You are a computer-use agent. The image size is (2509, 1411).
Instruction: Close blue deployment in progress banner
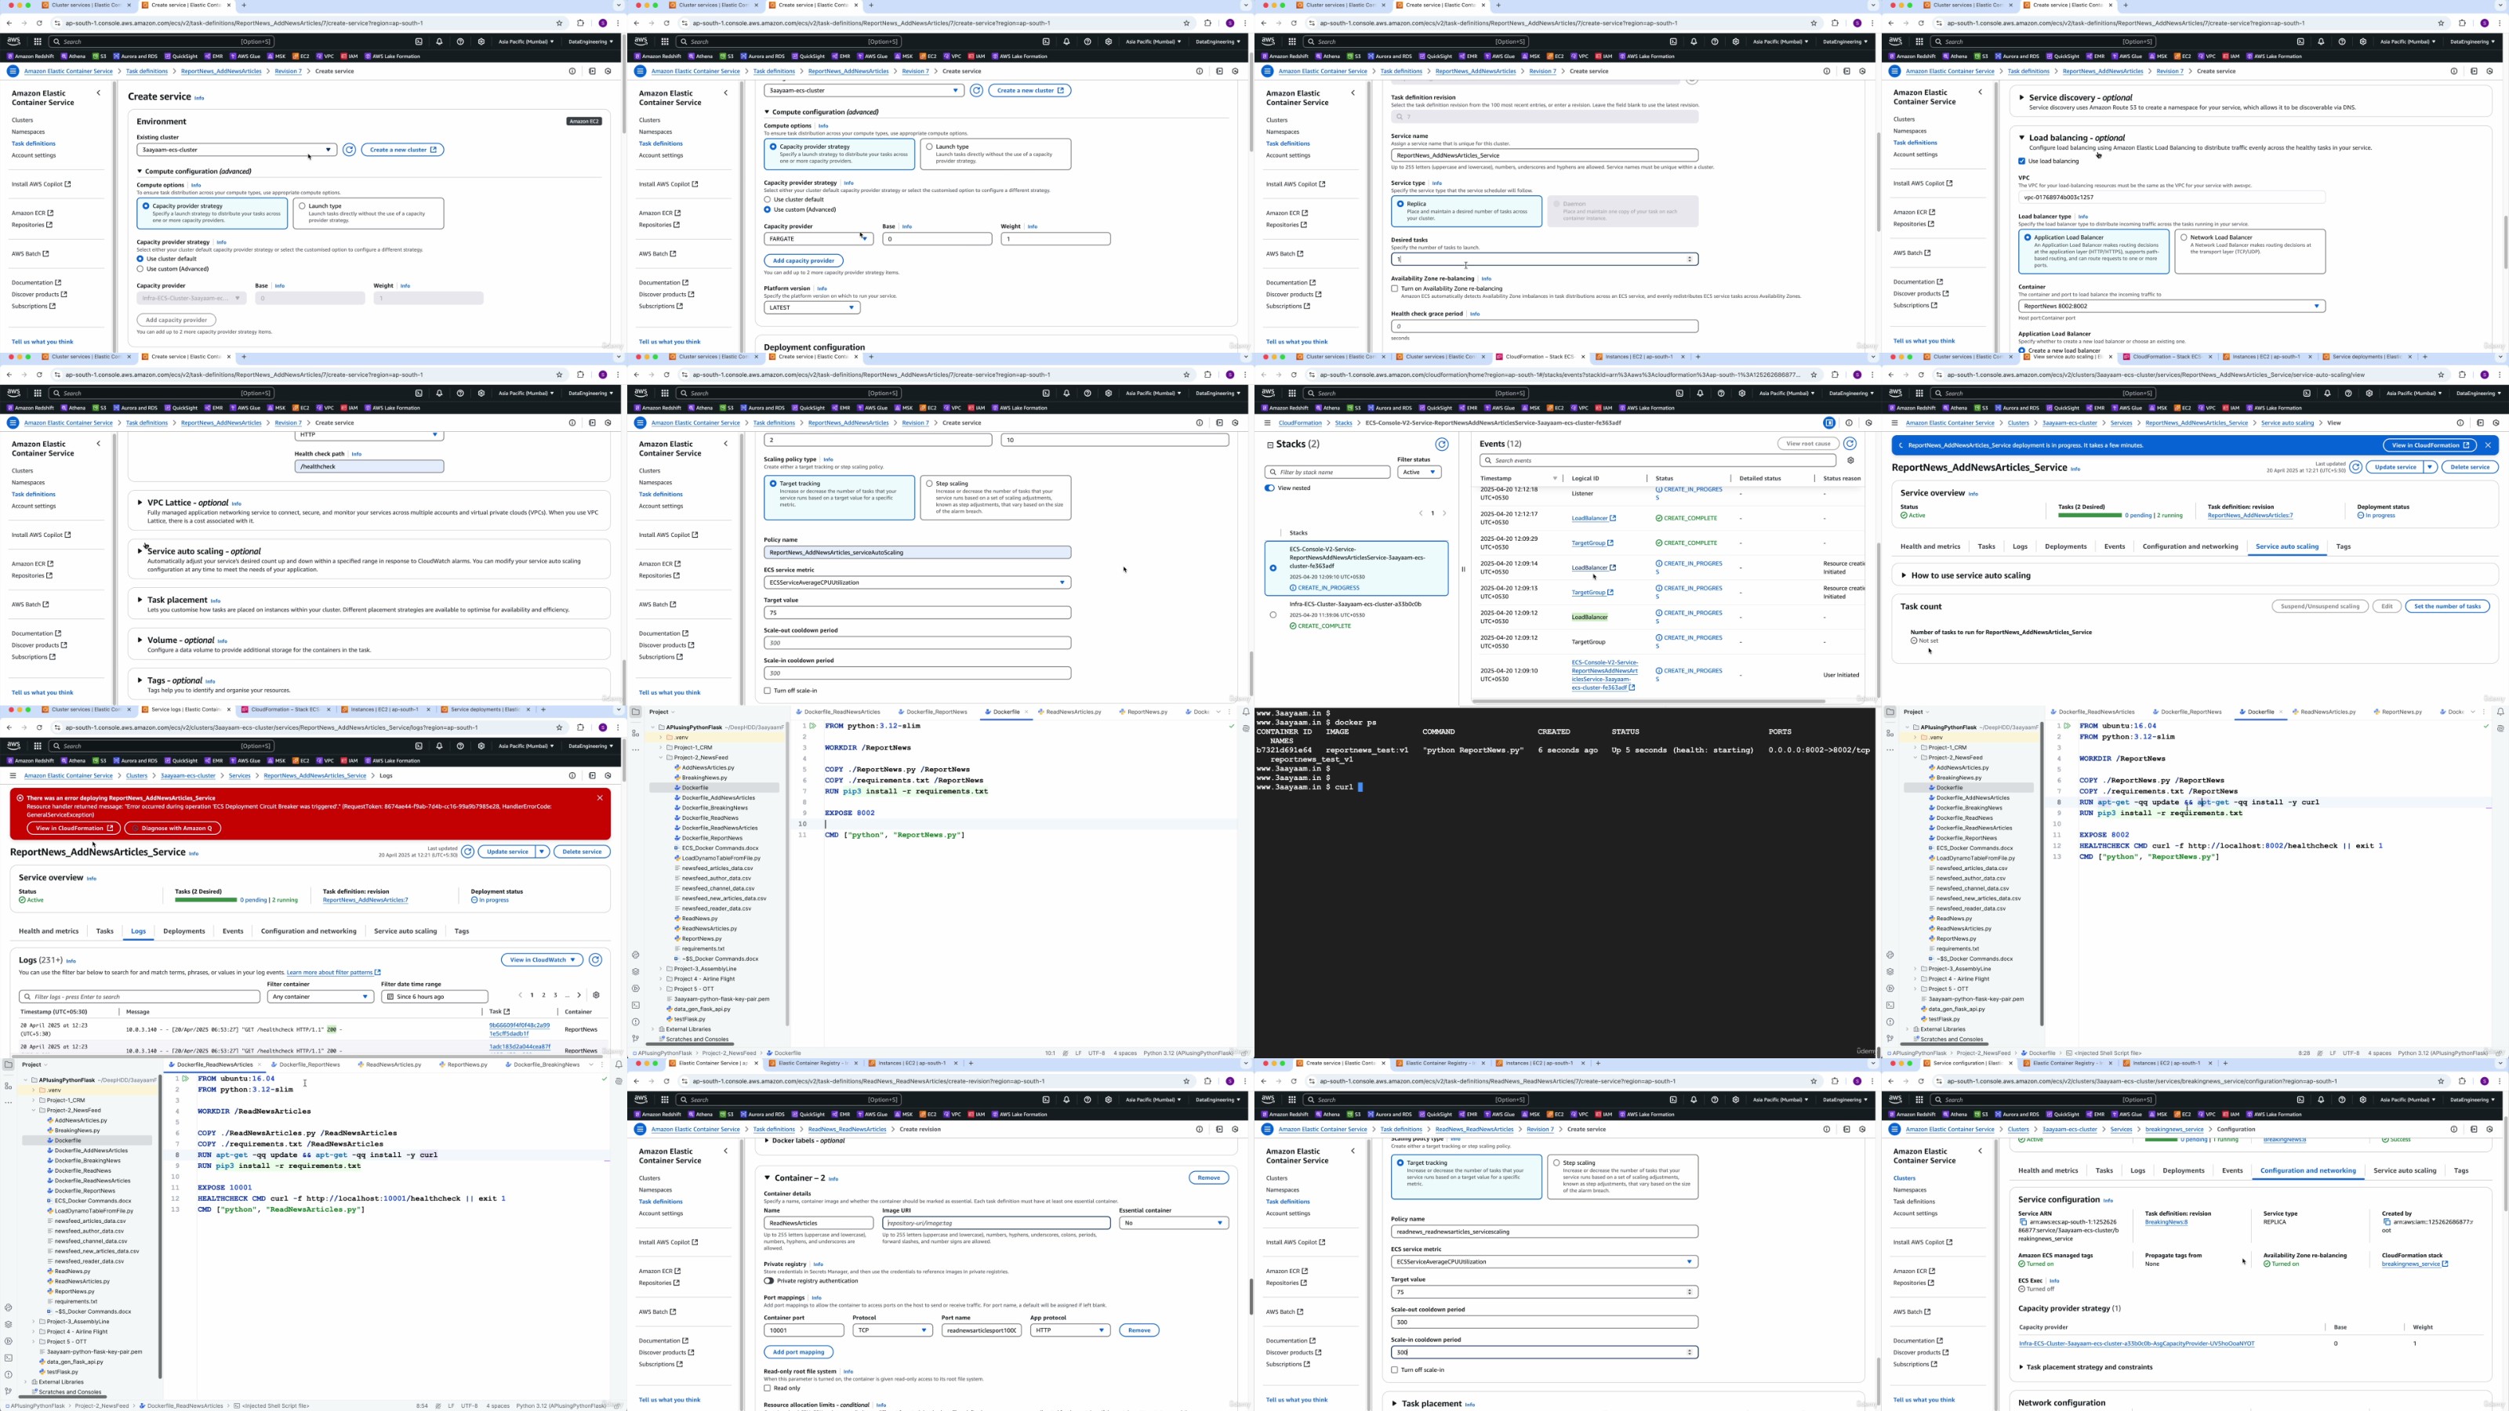click(2488, 445)
